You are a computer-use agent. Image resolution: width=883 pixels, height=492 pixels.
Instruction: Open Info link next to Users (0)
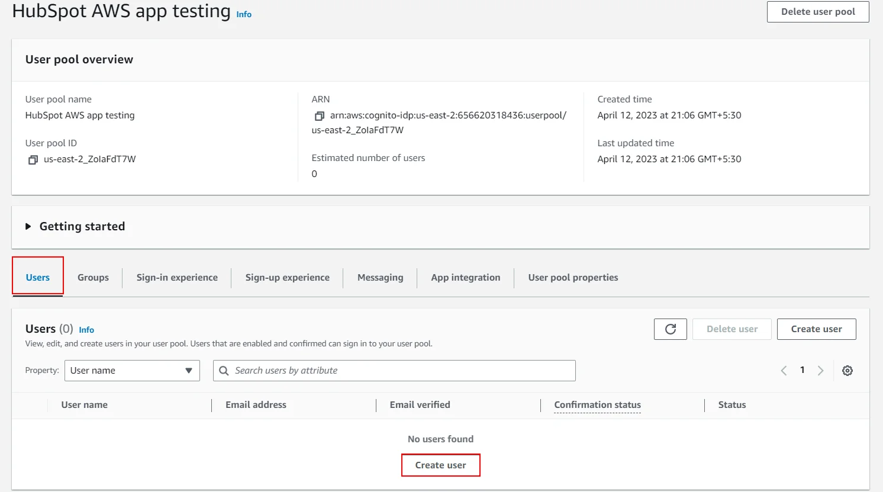coord(86,330)
